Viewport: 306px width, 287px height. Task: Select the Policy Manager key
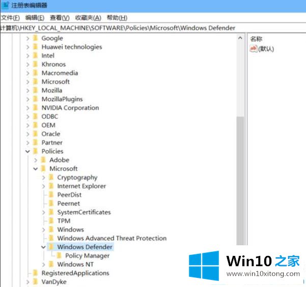tap(87, 256)
